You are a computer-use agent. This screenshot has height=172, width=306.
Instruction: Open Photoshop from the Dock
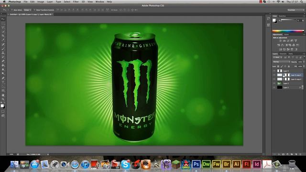tap(196, 164)
